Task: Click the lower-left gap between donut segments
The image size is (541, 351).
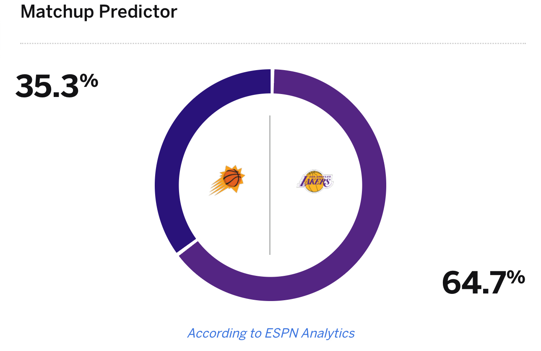Action: pos(187,247)
